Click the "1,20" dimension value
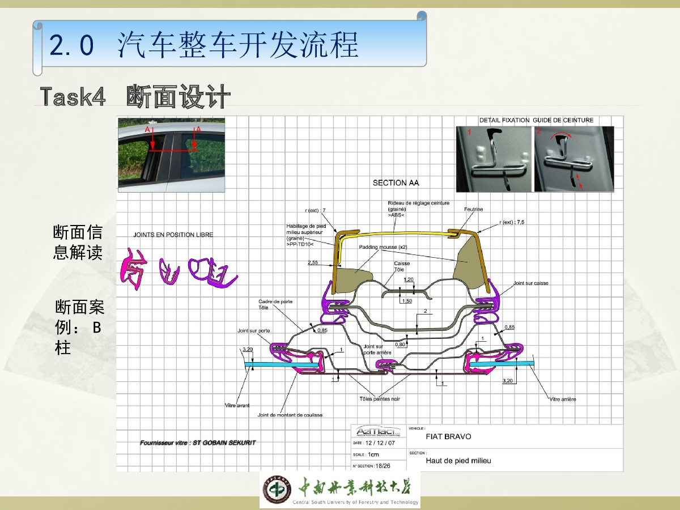The width and height of the screenshot is (680, 510). pos(409,280)
